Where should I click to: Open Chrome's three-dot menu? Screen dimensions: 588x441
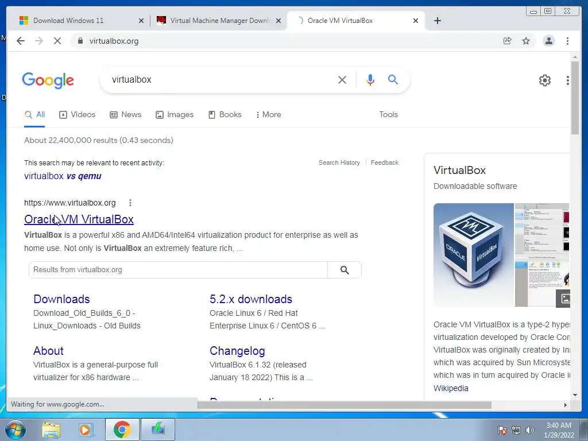[x=567, y=41]
